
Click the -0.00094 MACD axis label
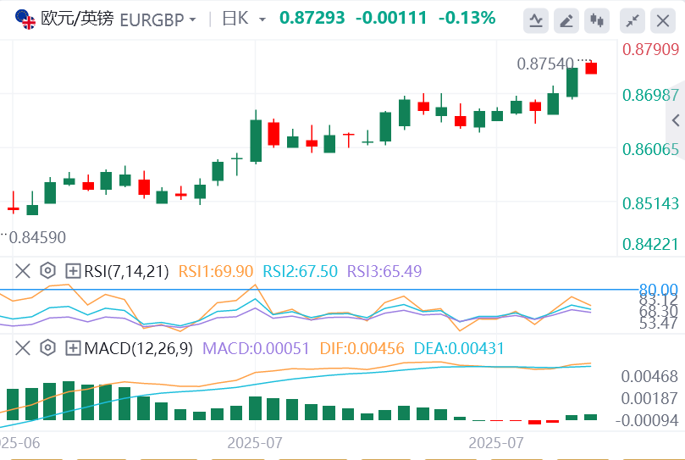647,421
